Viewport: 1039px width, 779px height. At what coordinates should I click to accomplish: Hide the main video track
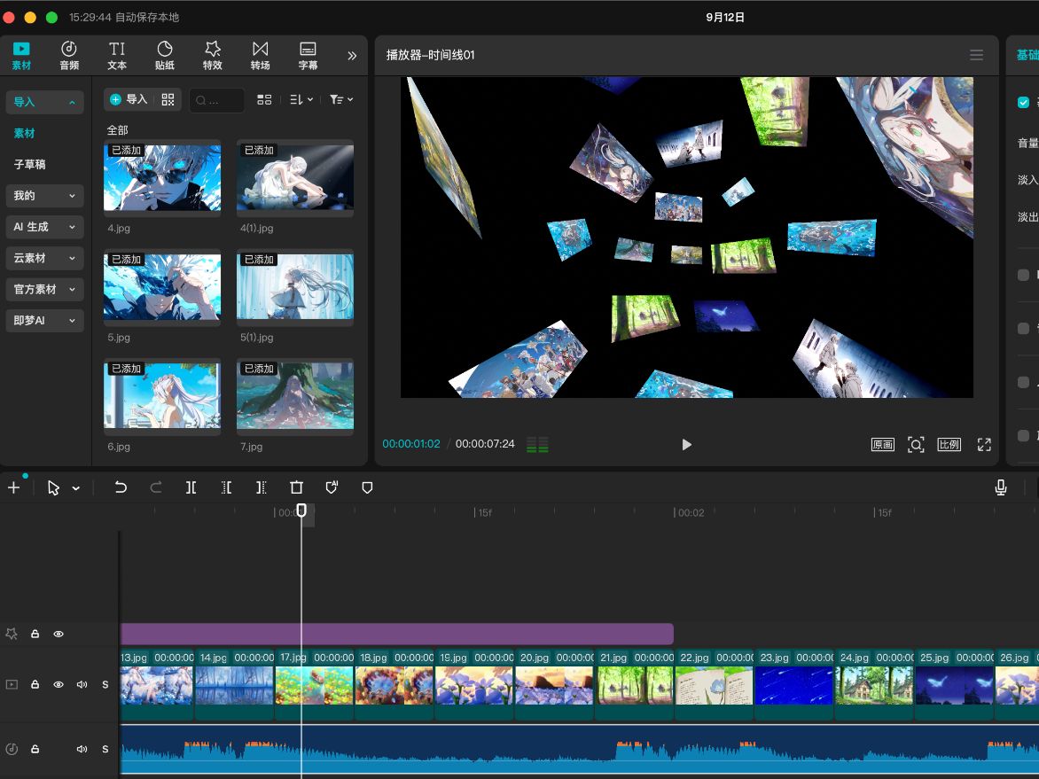[x=59, y=684]
